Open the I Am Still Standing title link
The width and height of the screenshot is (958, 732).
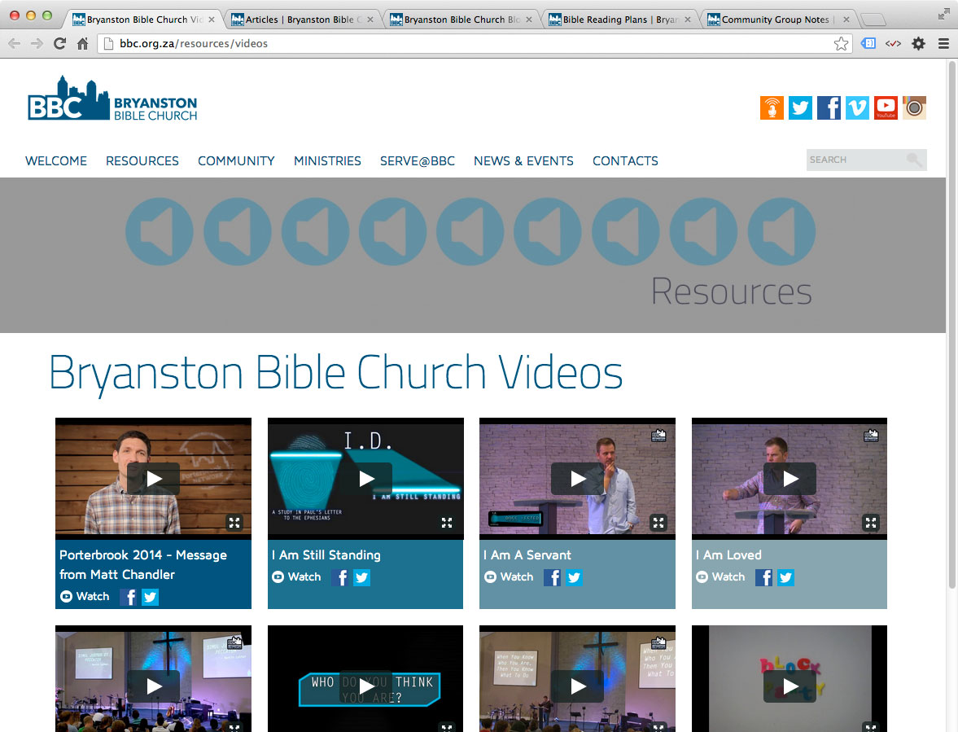click(x=326, y=554)
